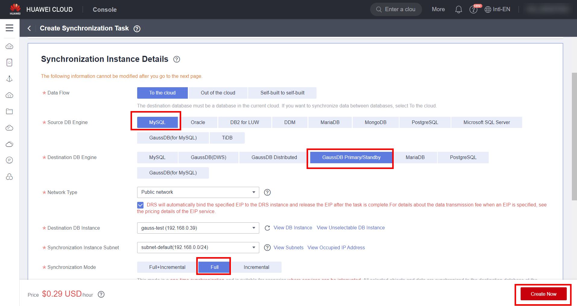Expand the Network Type dropdown
Screen dimensions: 577x306
tap(198, 193)
